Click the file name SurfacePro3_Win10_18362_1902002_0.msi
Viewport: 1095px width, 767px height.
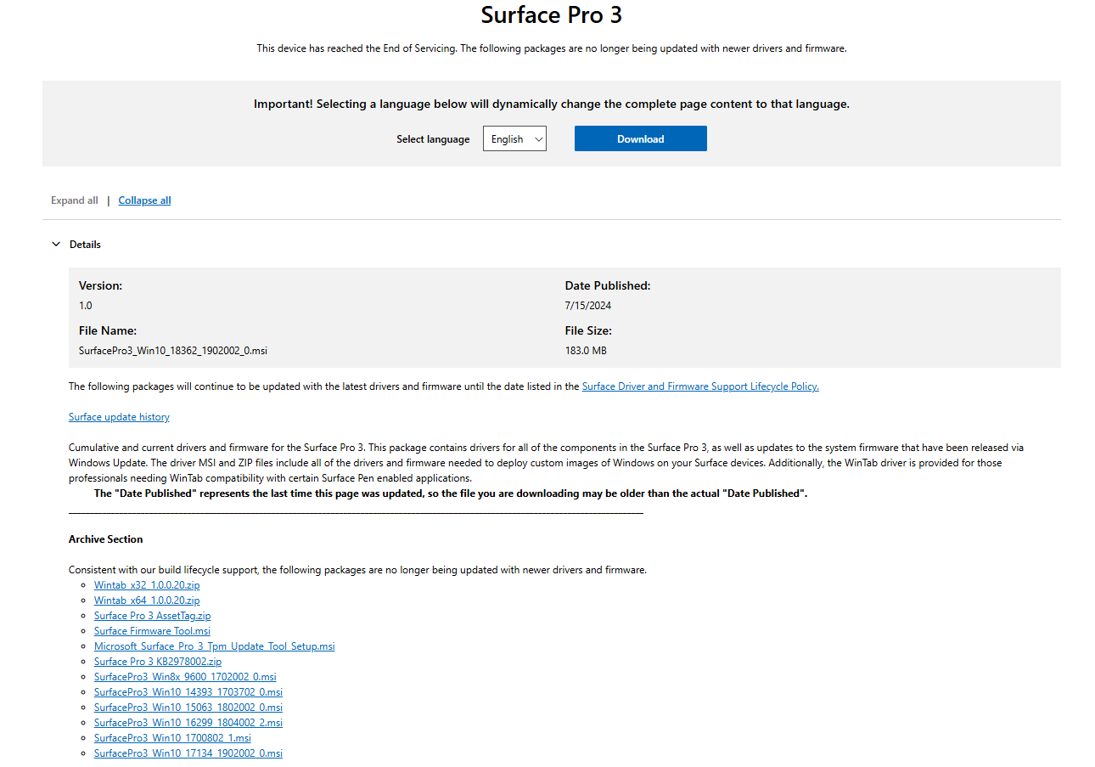(173, 351)
